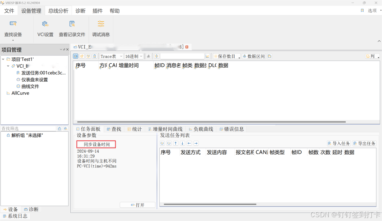The height and width of the screenshot is (221, 382).
Task: Open 项目管理 panel options dropdown
Action: 61,50
